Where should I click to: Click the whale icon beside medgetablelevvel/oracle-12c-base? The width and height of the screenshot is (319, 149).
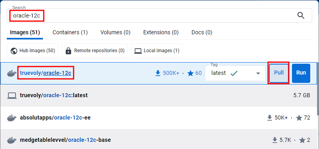12,140
